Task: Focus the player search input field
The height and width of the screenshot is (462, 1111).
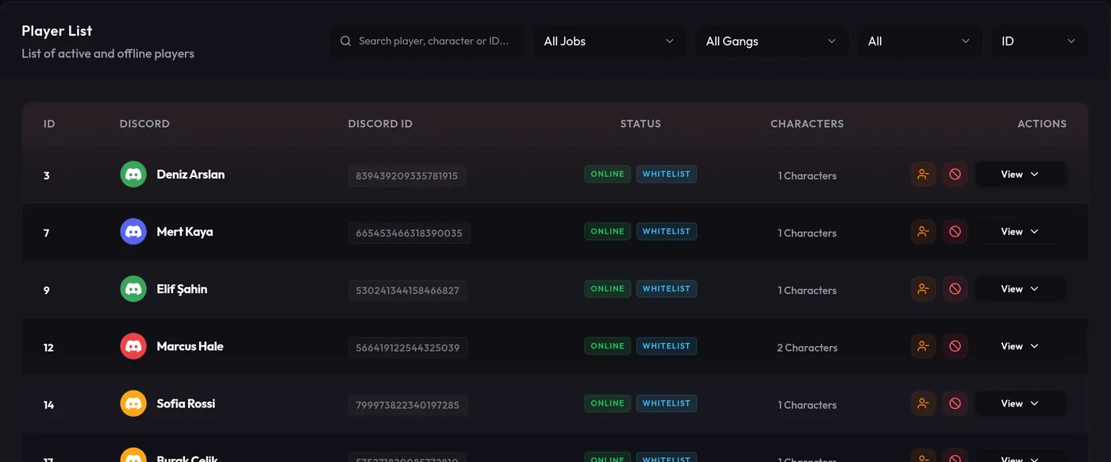Action: 426,41
